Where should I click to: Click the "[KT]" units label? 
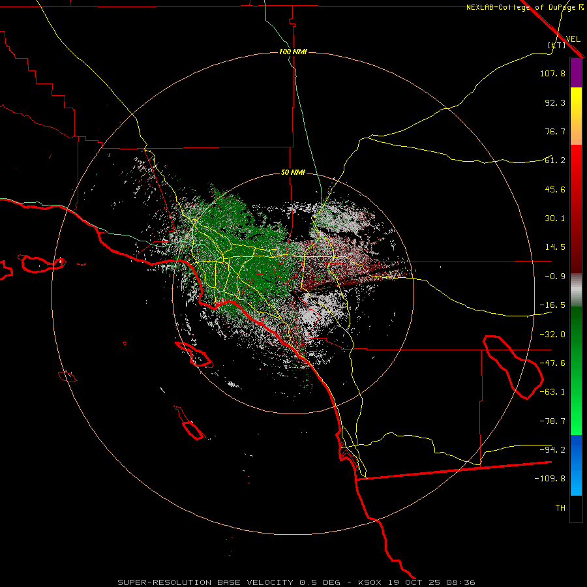point(557,45)
